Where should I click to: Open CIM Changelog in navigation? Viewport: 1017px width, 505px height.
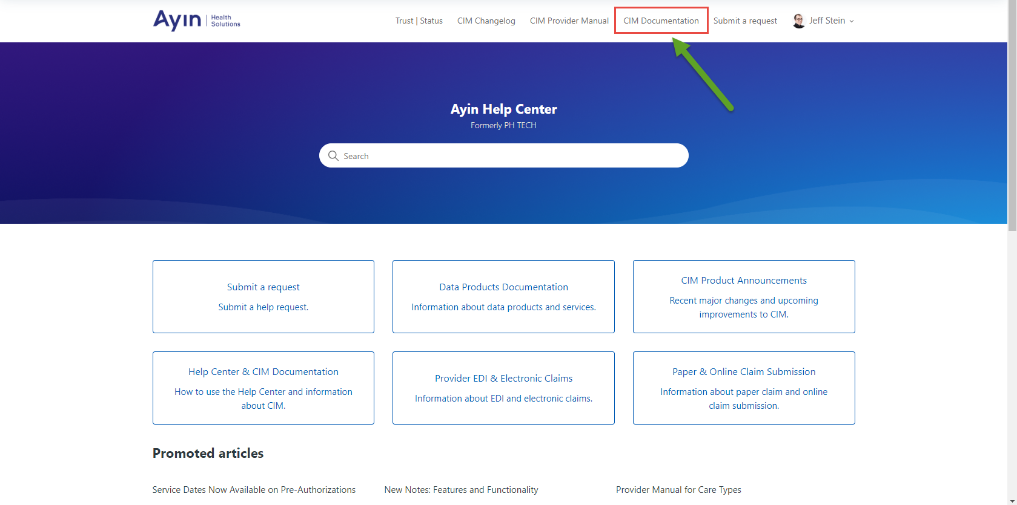coord(486,21)
